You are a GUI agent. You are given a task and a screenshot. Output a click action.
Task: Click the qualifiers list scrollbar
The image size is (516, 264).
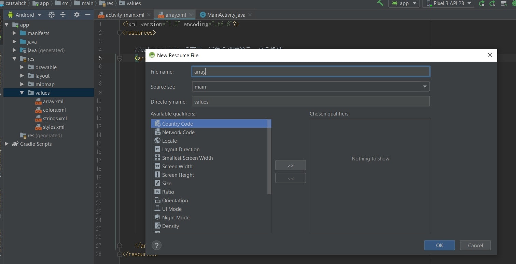269,157
